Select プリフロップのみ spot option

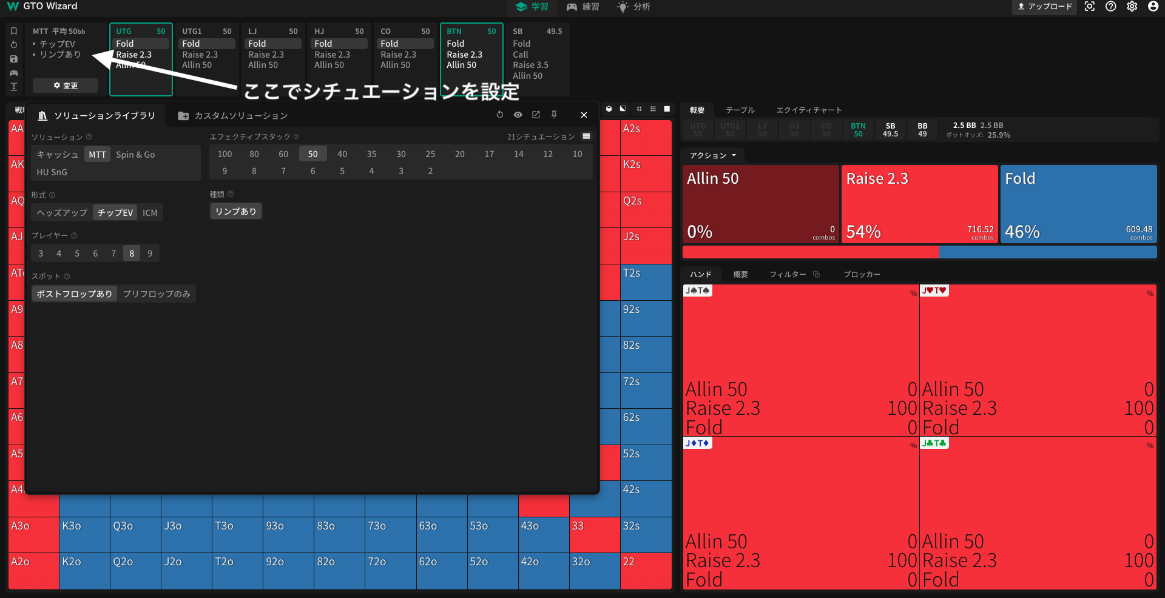coord(157,294)
